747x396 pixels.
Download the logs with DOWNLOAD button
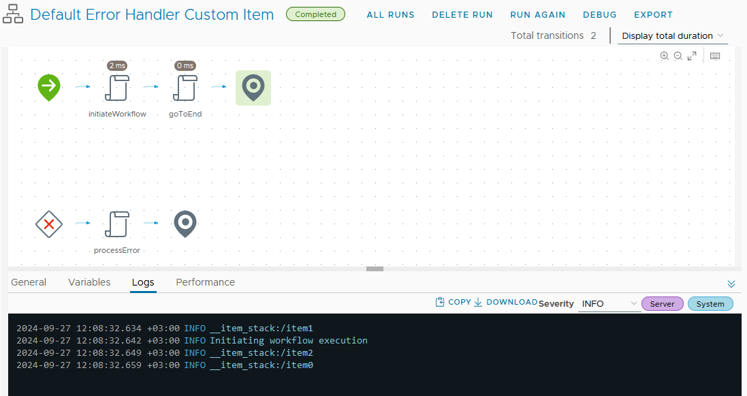(x=506, y=302)
